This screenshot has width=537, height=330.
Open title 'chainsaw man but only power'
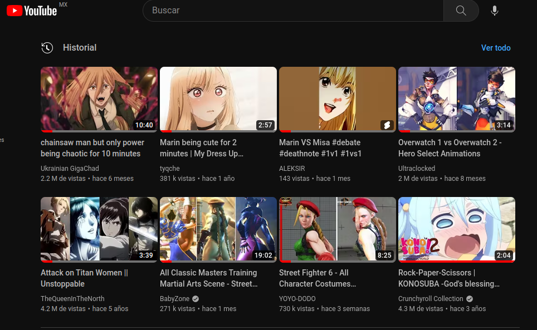pyautogui.click(x=92, y=148)
